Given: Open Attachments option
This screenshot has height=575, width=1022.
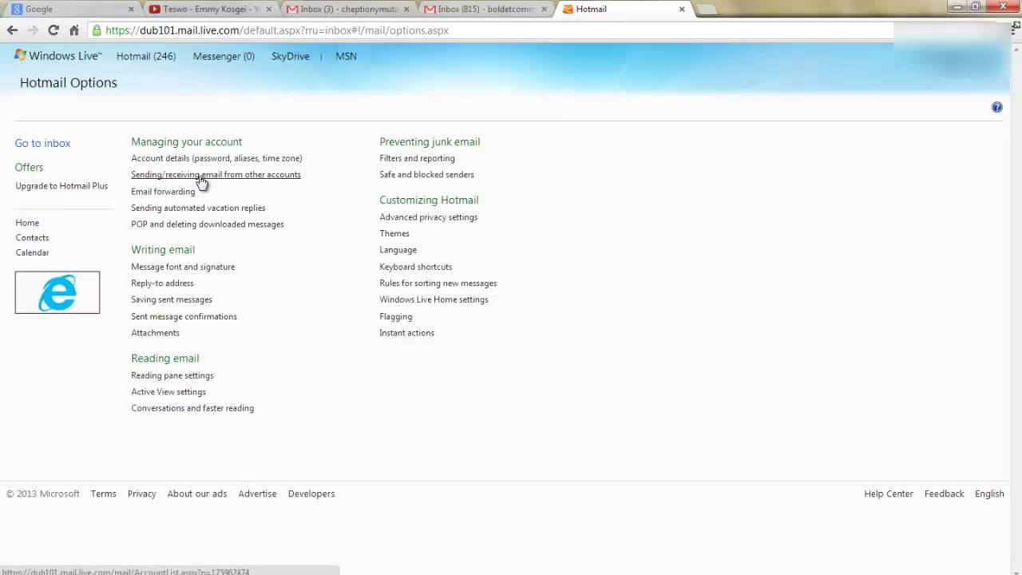Looking at the screenshot, I should click(x=155, y=333).
